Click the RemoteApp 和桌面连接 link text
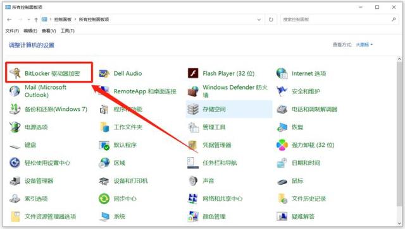Viewport: 405px width, 229px height. [145, 91]
